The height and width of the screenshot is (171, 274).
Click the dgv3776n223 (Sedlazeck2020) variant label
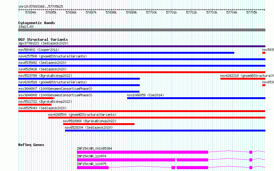[x=43, y=43]
